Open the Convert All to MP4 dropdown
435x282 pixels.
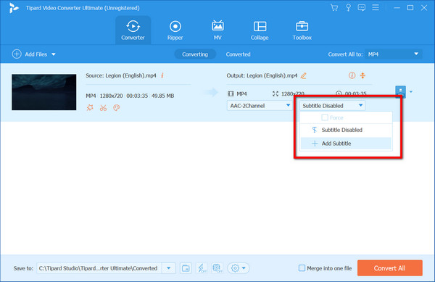(394, 54)
